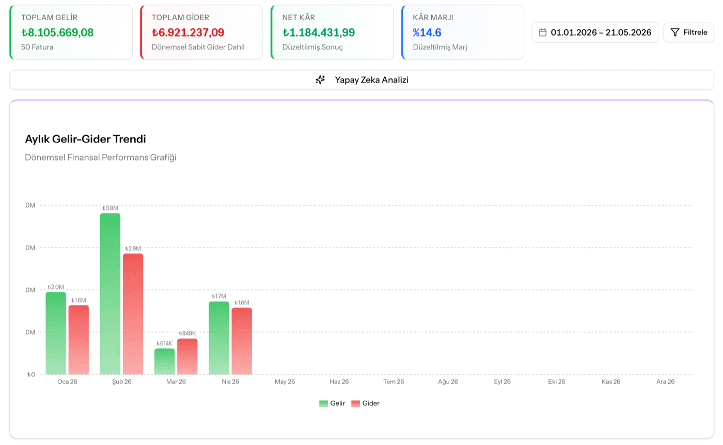The height and width of the screenshot is (445, 723).
Task: Click March expense bar ₺848K
Action: point(187,356)
